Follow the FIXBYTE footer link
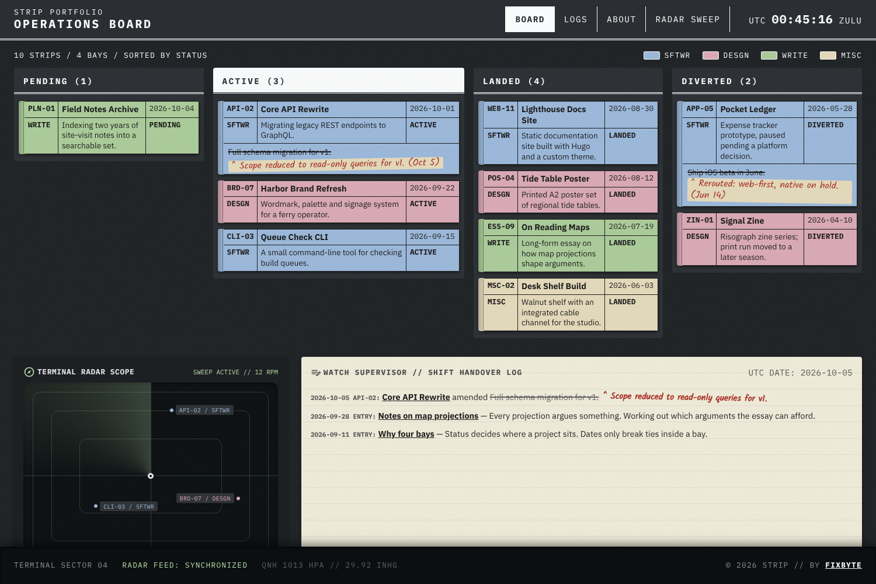This screenshot has width=876, height=584. coord(843,565)
